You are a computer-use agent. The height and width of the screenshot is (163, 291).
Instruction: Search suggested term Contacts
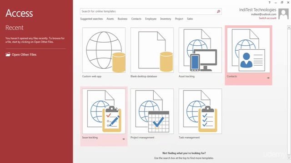click(136, 19)
